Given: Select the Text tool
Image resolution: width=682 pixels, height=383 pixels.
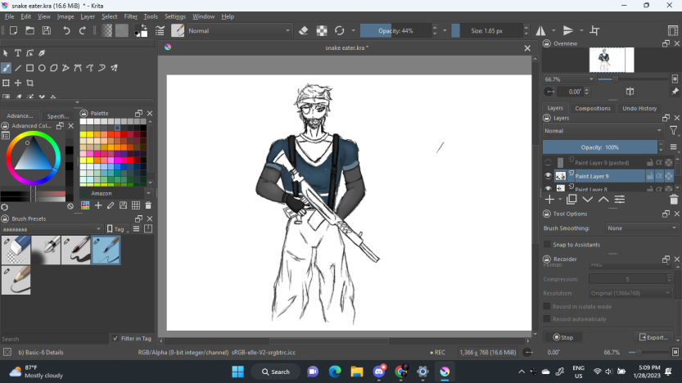Looking at the screenshot, I should (18, 53).
